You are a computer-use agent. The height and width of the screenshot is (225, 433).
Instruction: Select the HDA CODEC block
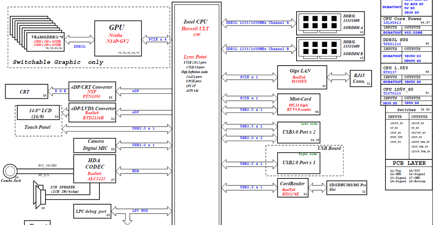pos(95,169)
